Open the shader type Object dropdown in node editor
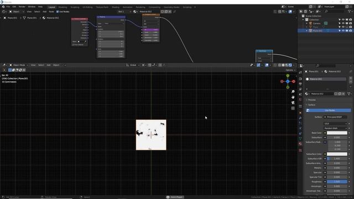Viewport: 354px width, 199px height. pyautogui.click(x=17, y=12)
